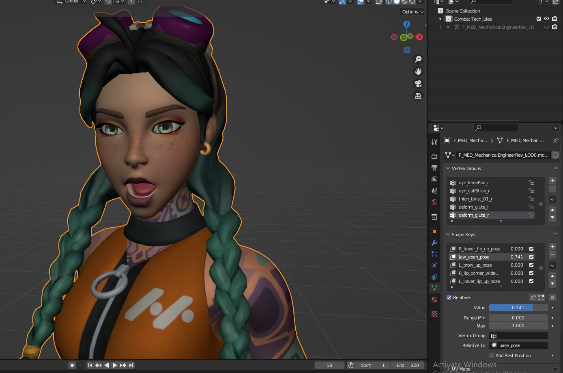This screenshot has width=563, height=373.
Task: Remove the selected vertex group
Action: point(552,188)
